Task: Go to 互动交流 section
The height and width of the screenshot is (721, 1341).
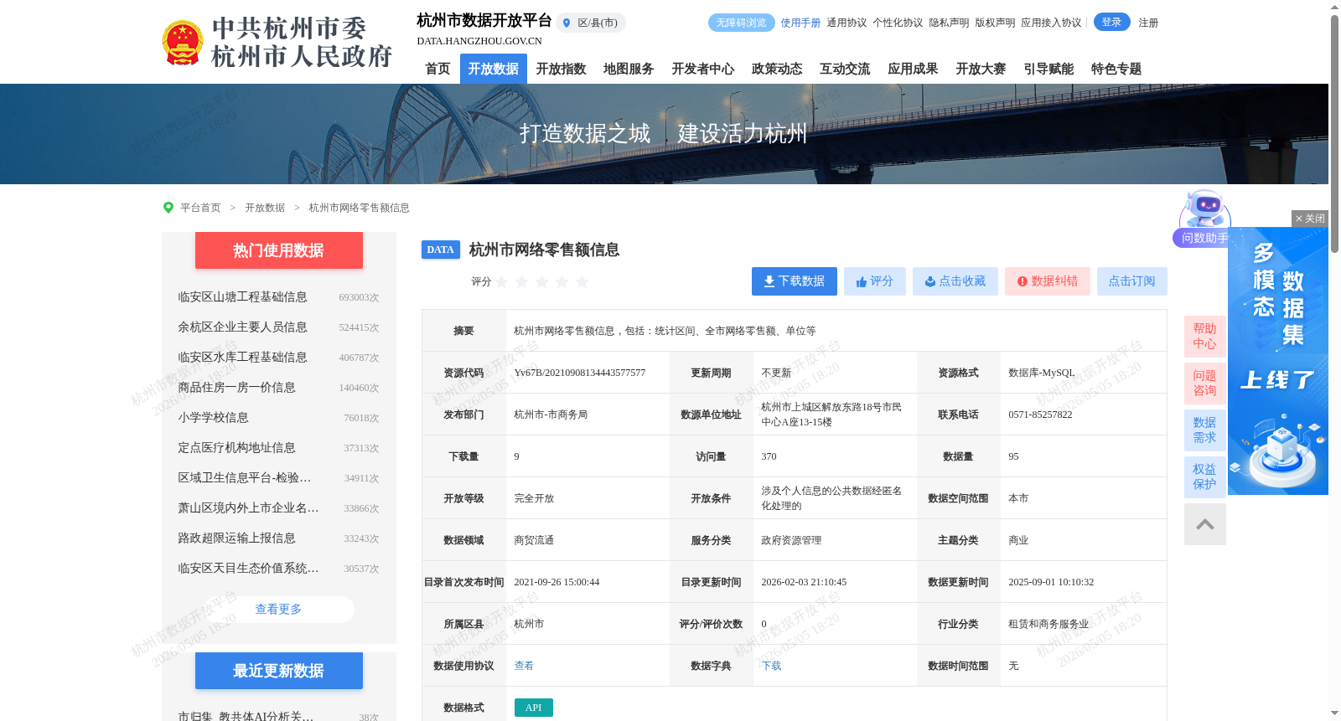Action: [x=845, y=69]
